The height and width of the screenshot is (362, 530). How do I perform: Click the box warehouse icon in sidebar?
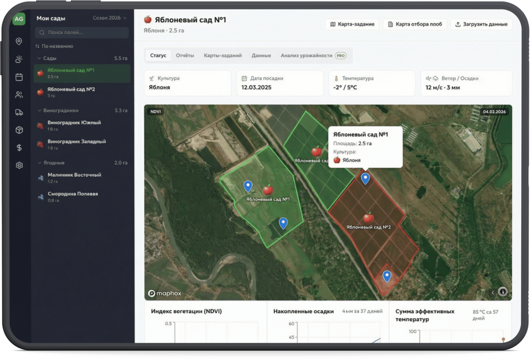[x=19, y=130]
